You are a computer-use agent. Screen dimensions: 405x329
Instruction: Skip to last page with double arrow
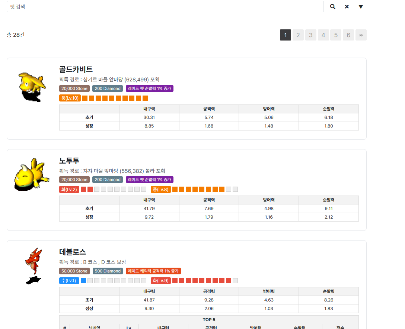361,35
